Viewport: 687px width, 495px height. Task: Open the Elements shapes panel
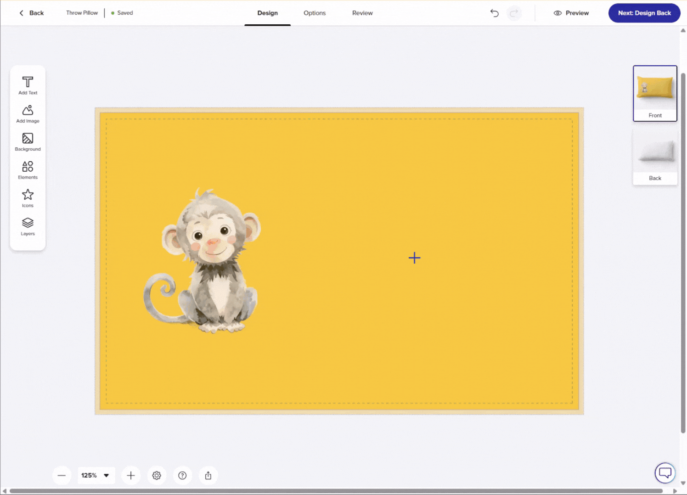pos(28,170)
